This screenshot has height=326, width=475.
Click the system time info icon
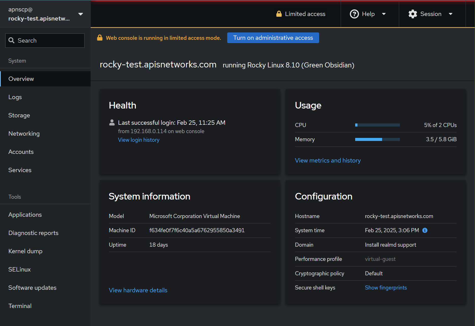coord(425,230)
